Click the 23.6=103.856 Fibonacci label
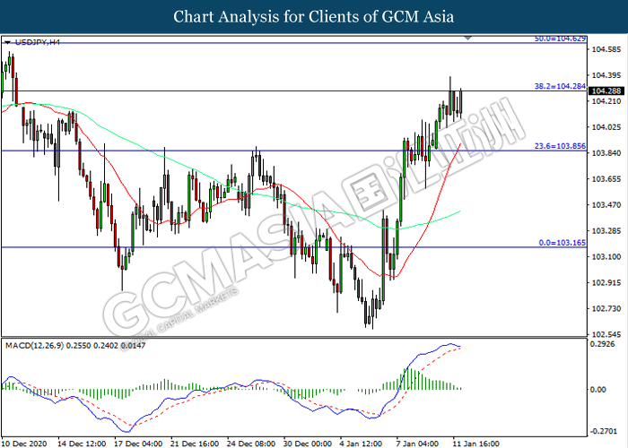This screenshot has width=628, height=448. (560, 146)
